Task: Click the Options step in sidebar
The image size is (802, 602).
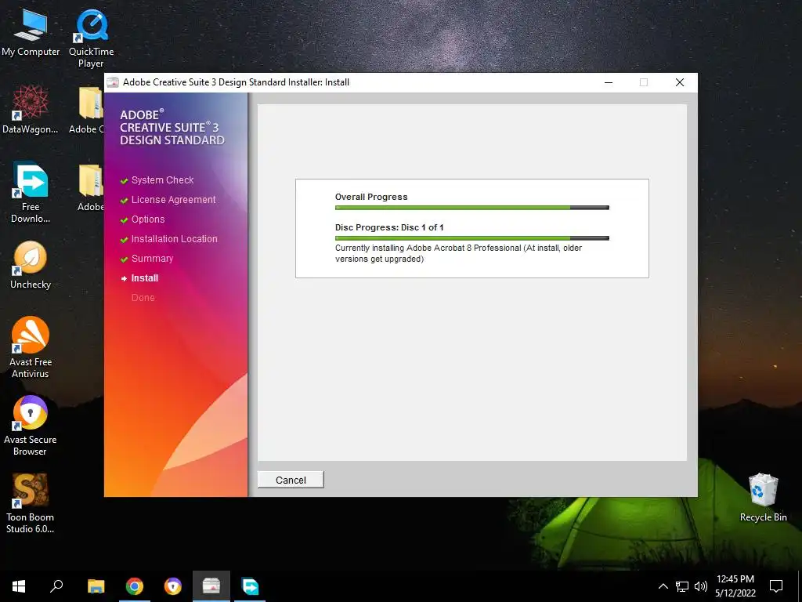Action: click(148, 219)
